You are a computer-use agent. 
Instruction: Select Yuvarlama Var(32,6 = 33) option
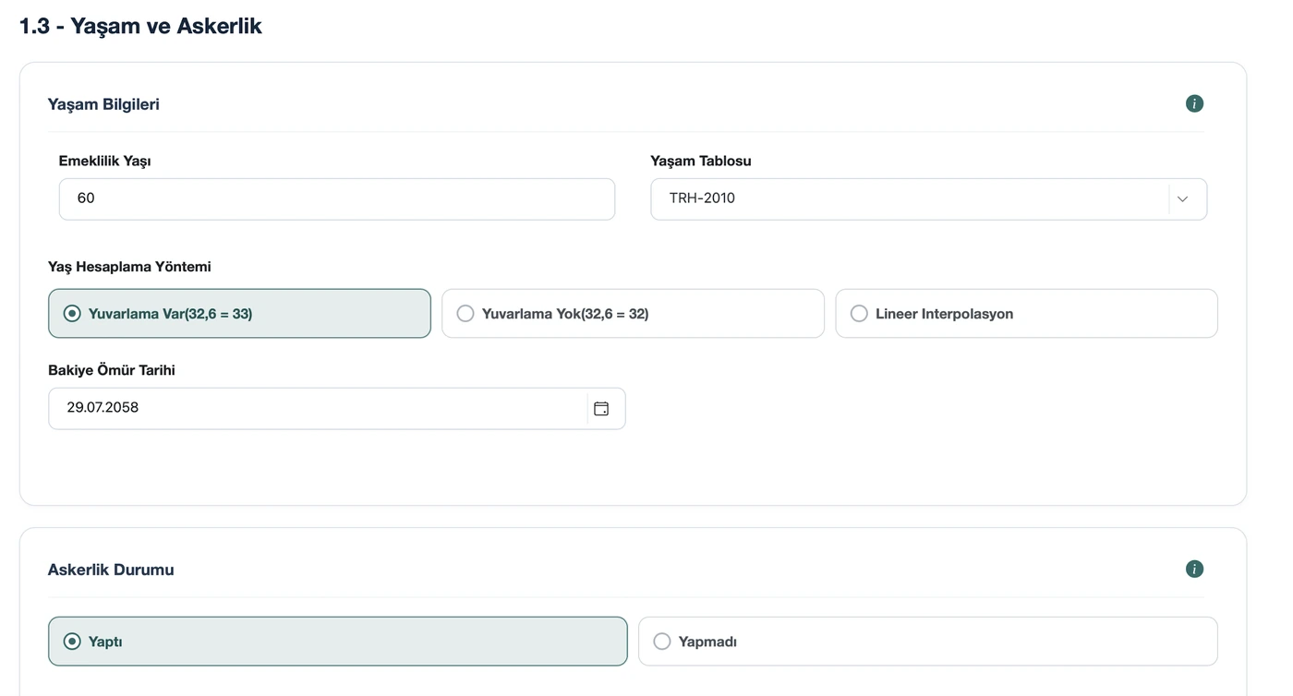(239, 314)
